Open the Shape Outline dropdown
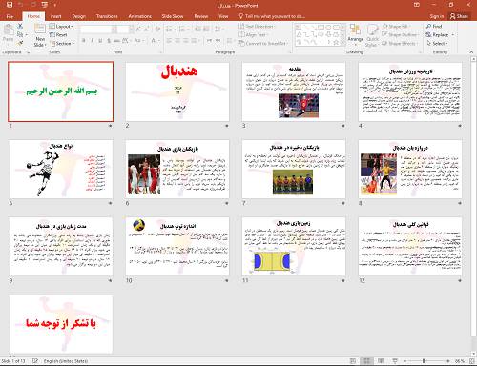 (400, 35)
